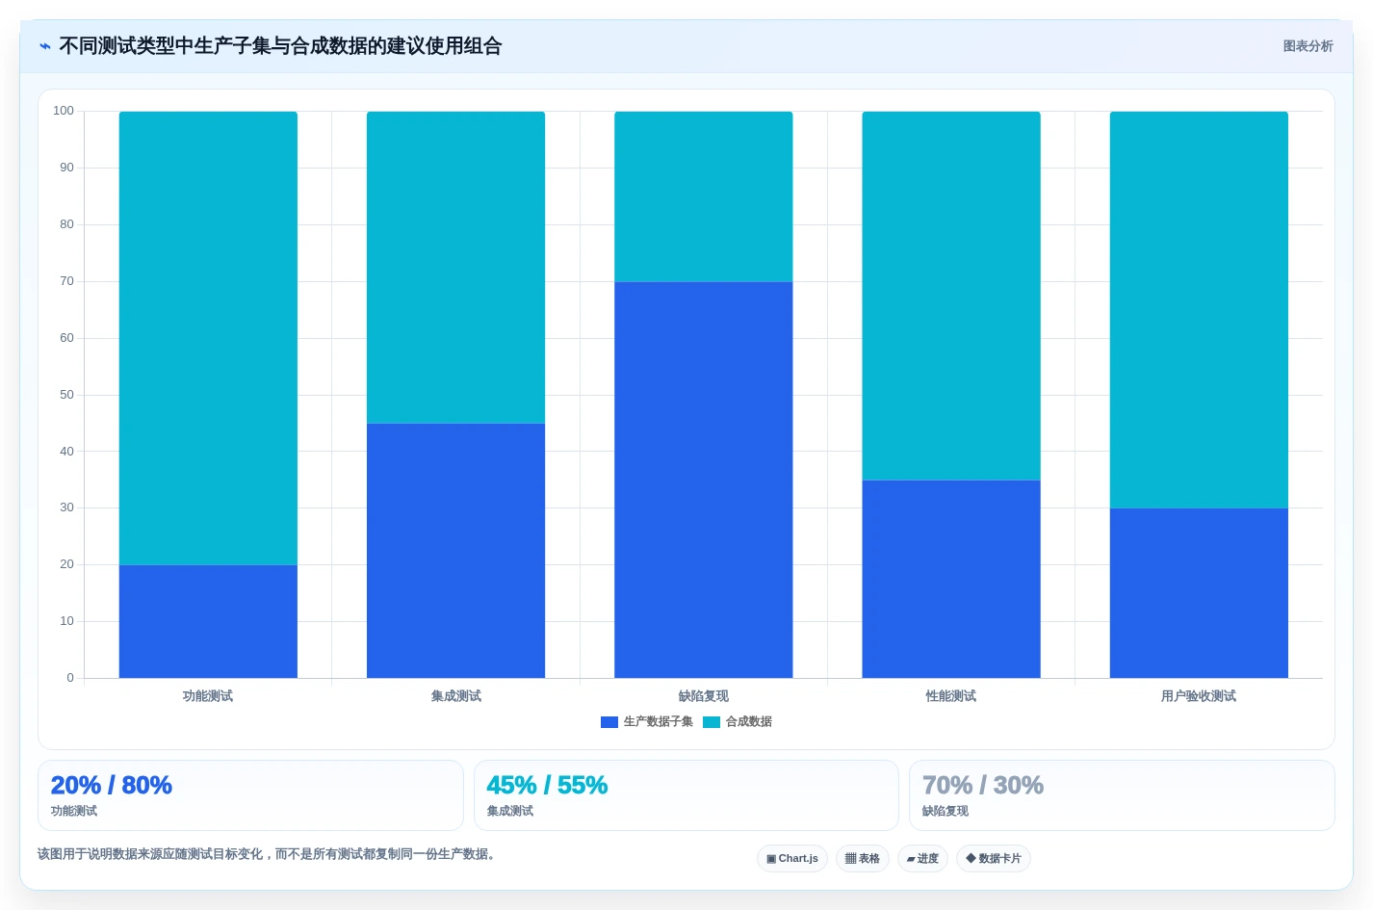The width and height of the screenshot is (1373, 910).
Task: Click the footnote text beginning 该图用于说明
Action: (x=270, y=854)
